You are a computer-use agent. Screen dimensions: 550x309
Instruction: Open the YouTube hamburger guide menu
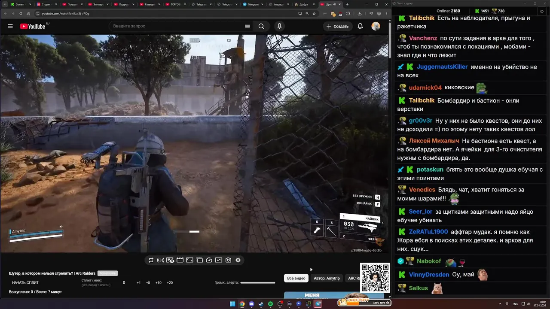click(10, 26)
